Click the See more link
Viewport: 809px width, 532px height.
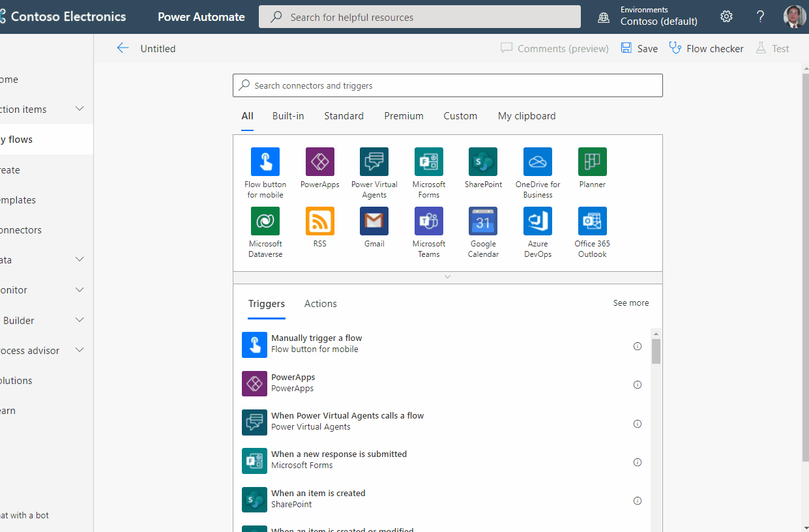(x=630, y=303)
